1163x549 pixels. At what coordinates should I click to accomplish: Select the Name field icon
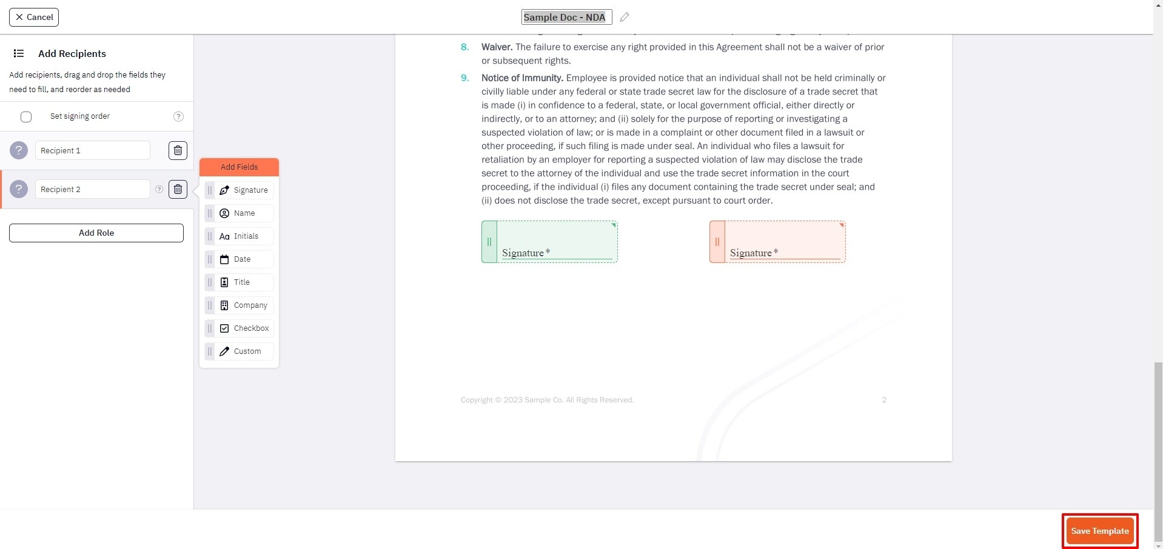coord(224,213)
